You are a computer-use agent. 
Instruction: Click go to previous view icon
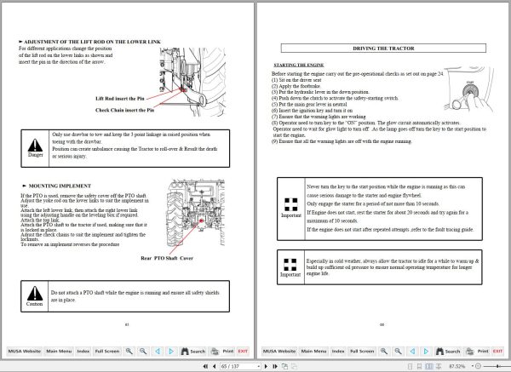pos(284,366)
